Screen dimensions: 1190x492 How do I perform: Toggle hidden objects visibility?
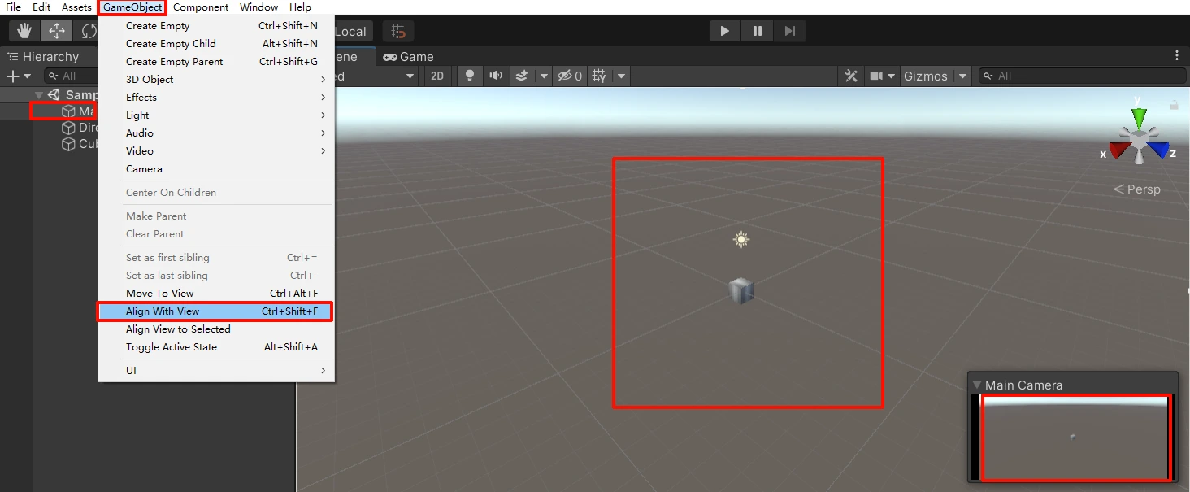point(569,76)
